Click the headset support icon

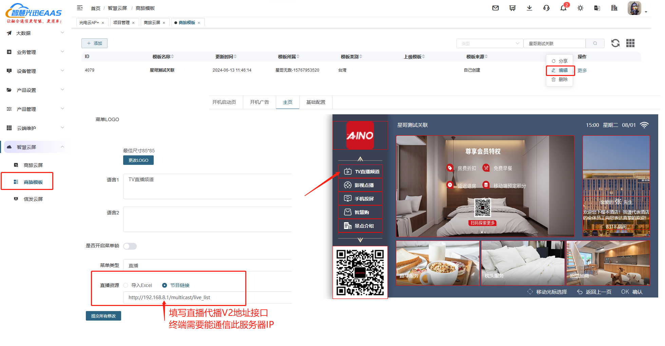[x=546, y=8]
